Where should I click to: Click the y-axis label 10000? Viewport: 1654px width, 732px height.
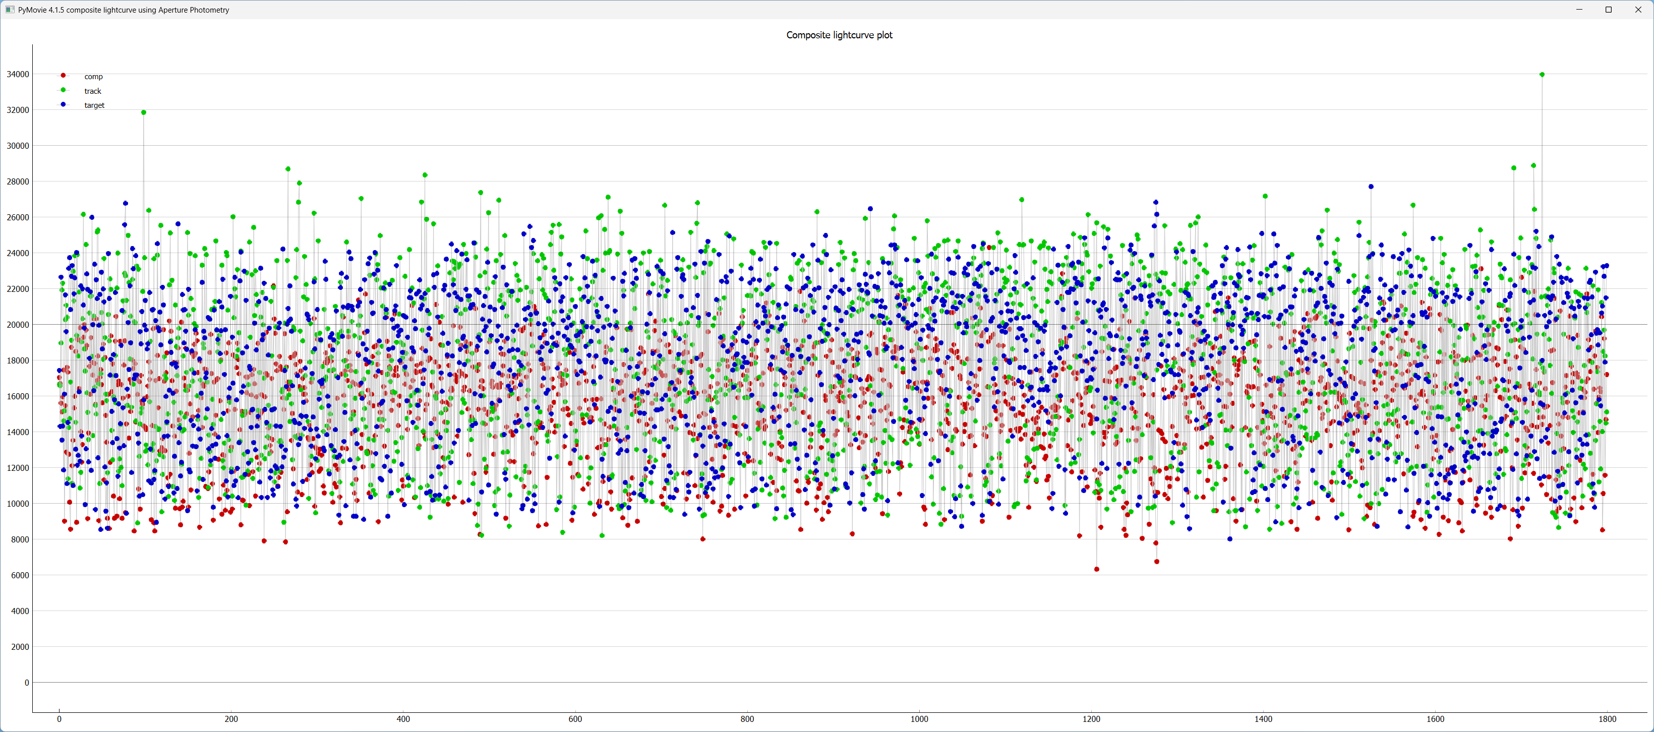(x=18, y=504)
